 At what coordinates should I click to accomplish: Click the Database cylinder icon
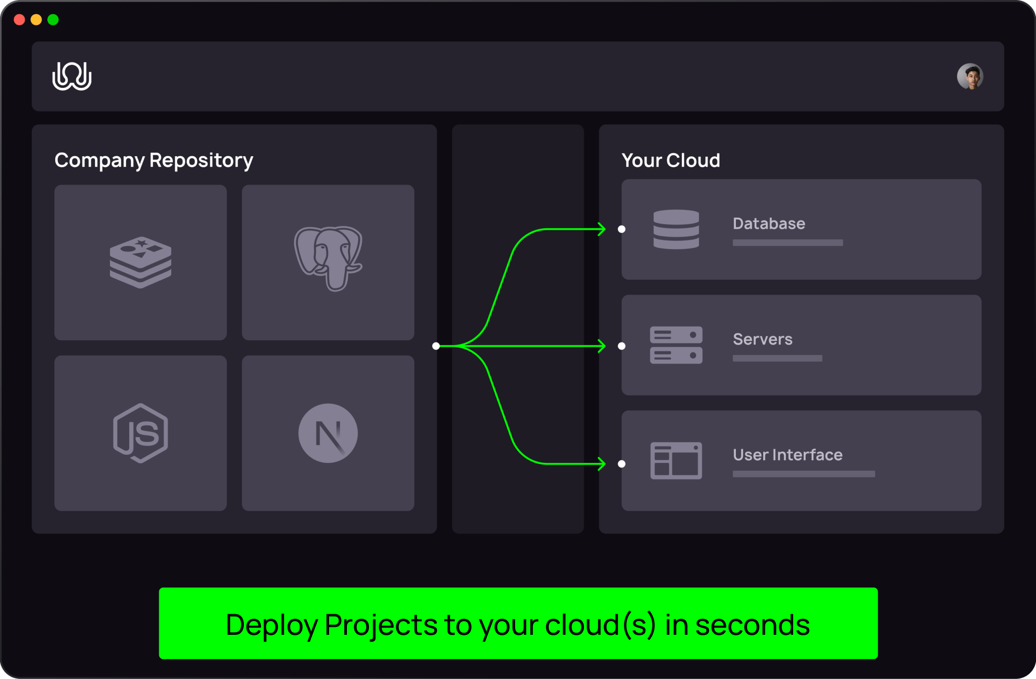point(676,229)
